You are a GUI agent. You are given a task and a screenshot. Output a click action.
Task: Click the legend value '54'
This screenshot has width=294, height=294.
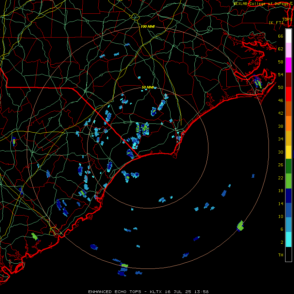(281, 74)
